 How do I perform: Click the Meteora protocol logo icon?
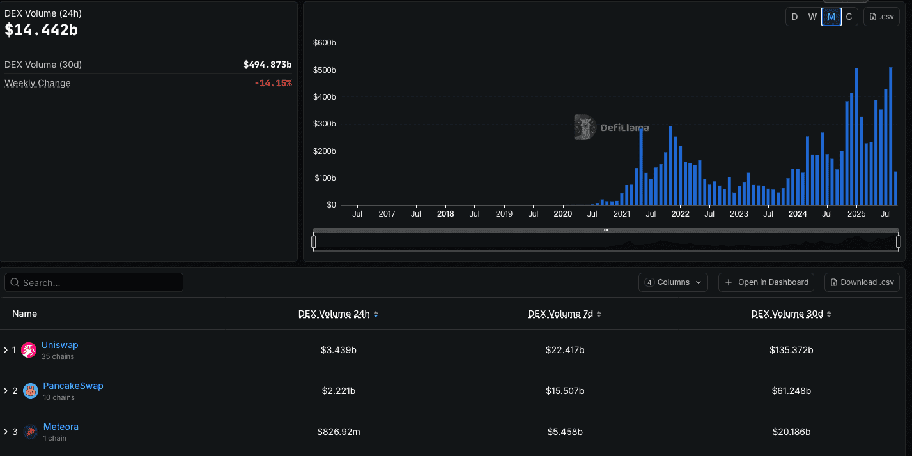30,431
